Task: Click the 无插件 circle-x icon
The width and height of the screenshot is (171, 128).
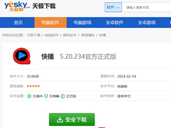Action: pyautogui.click(x=29, y=96)
